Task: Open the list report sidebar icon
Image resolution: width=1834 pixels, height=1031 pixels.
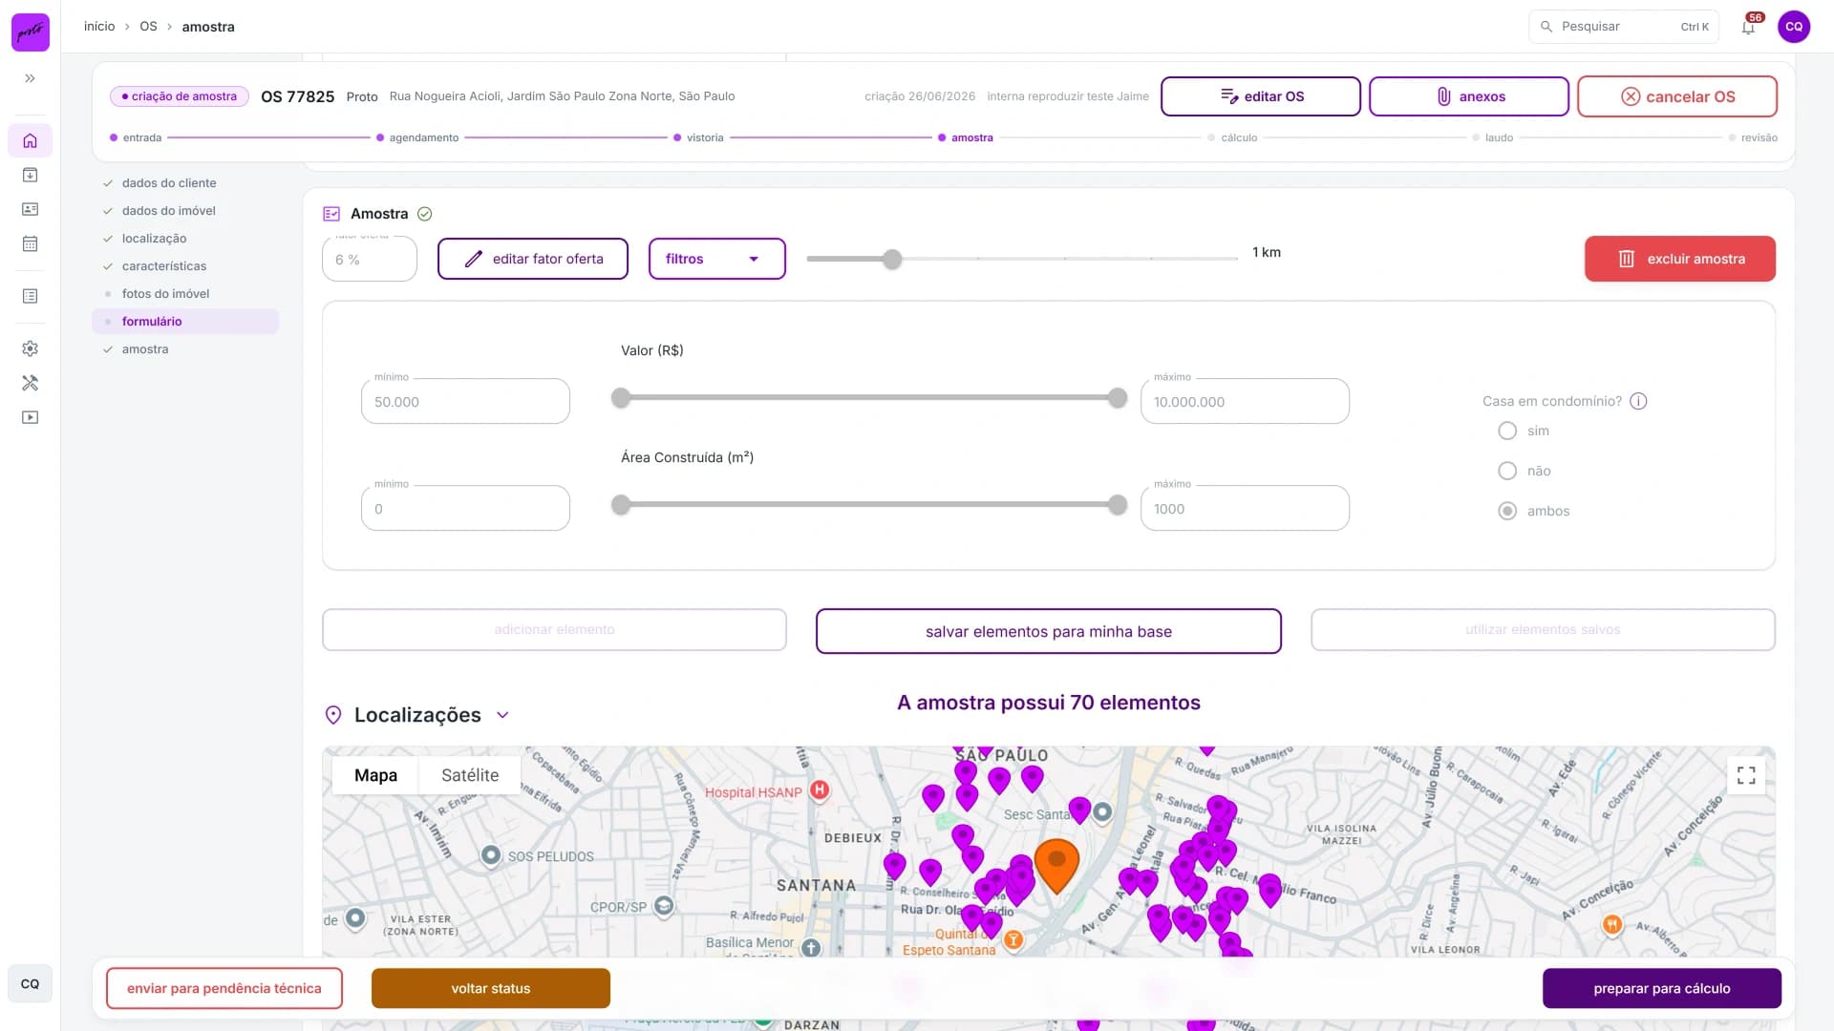Action: point(31,296)
